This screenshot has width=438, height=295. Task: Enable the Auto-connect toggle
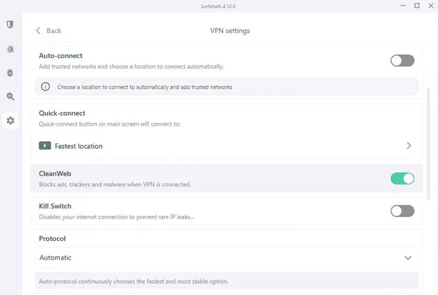(x=402, y=60)
